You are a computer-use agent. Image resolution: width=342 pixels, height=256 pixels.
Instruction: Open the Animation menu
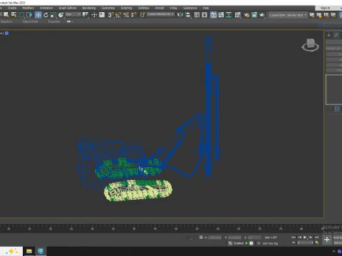46,8
